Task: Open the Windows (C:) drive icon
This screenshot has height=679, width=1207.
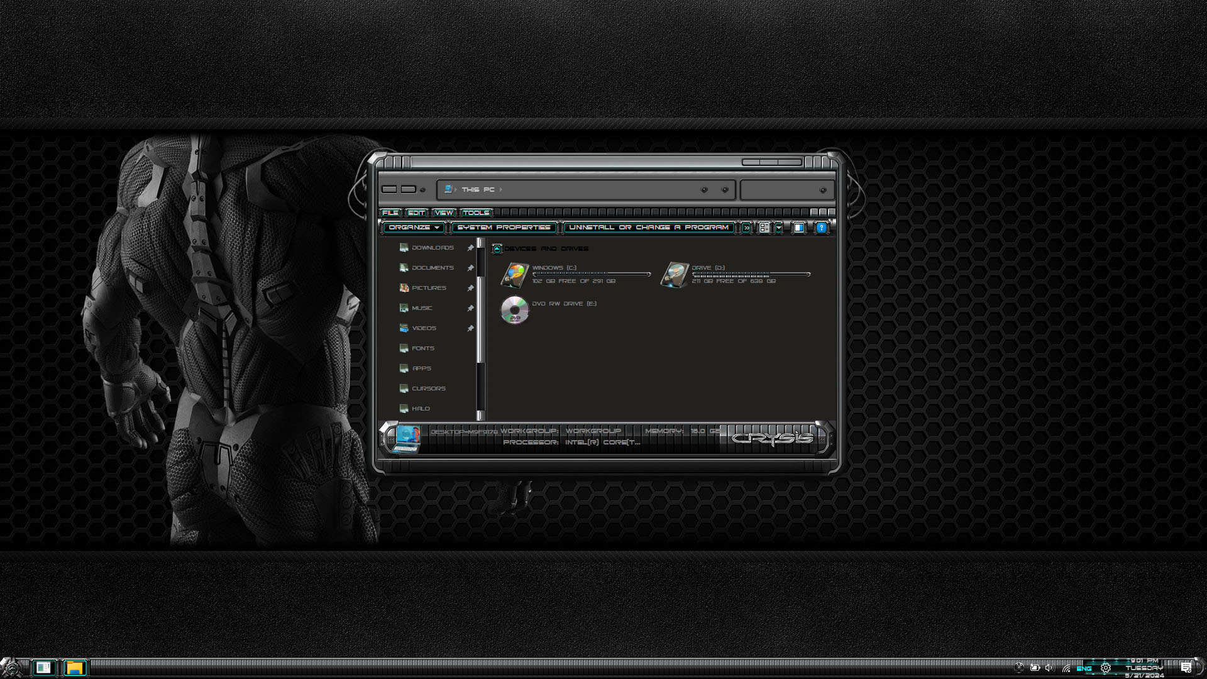Action: (515, 275)
